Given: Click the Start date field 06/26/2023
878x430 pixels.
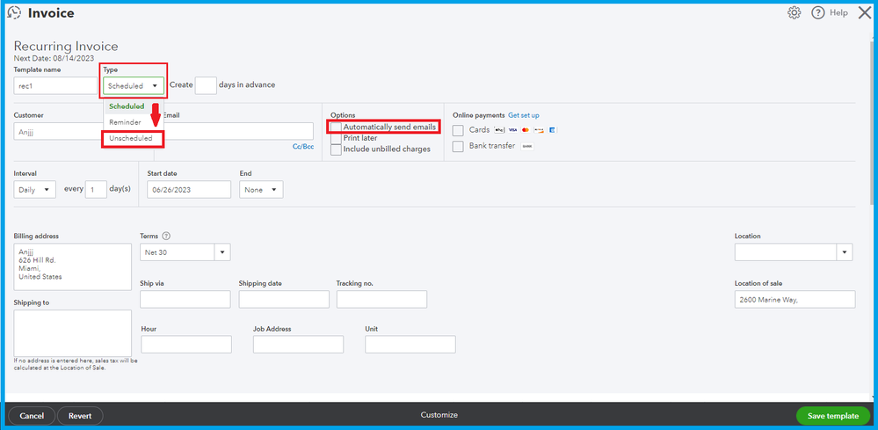Looking at the screenshot, I should 189,190.
